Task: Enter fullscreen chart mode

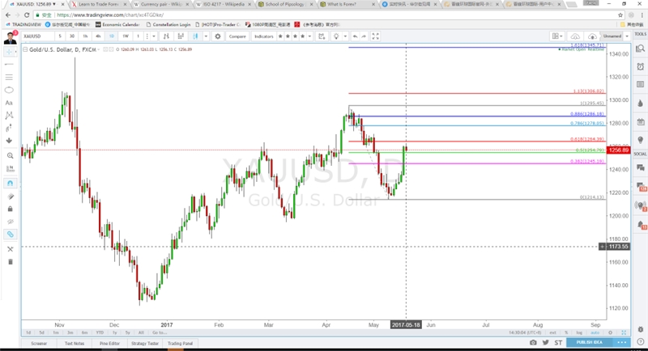Action: 375,36
